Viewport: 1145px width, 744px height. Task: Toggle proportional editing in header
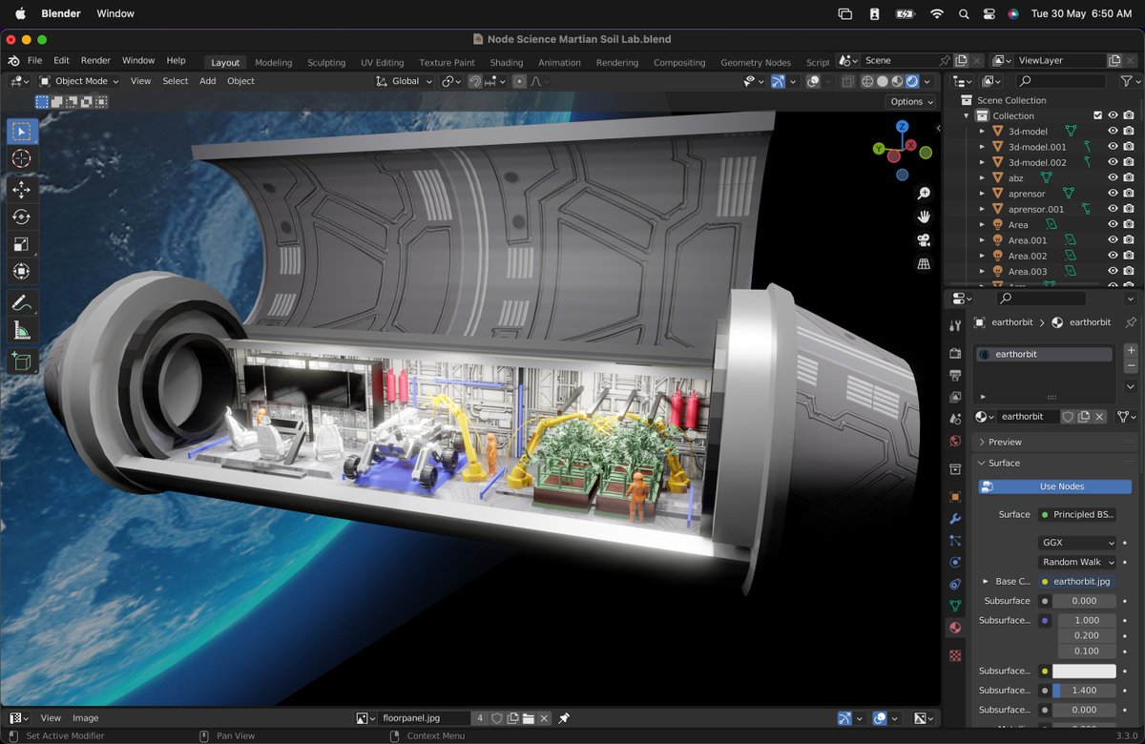519,81
